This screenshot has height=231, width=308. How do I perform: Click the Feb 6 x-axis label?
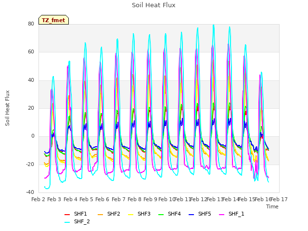(x=102, y=199)
